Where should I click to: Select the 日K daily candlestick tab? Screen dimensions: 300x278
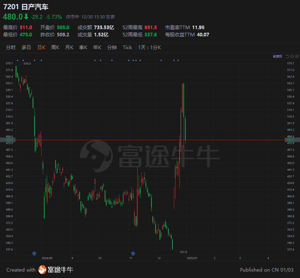coord(41,48)
